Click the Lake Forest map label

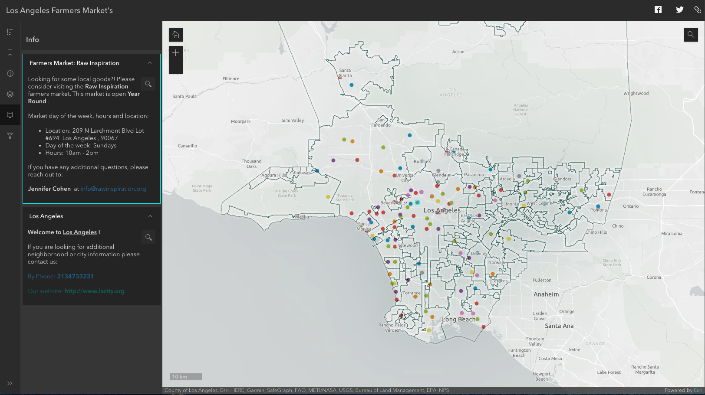(x=609, y=372)
